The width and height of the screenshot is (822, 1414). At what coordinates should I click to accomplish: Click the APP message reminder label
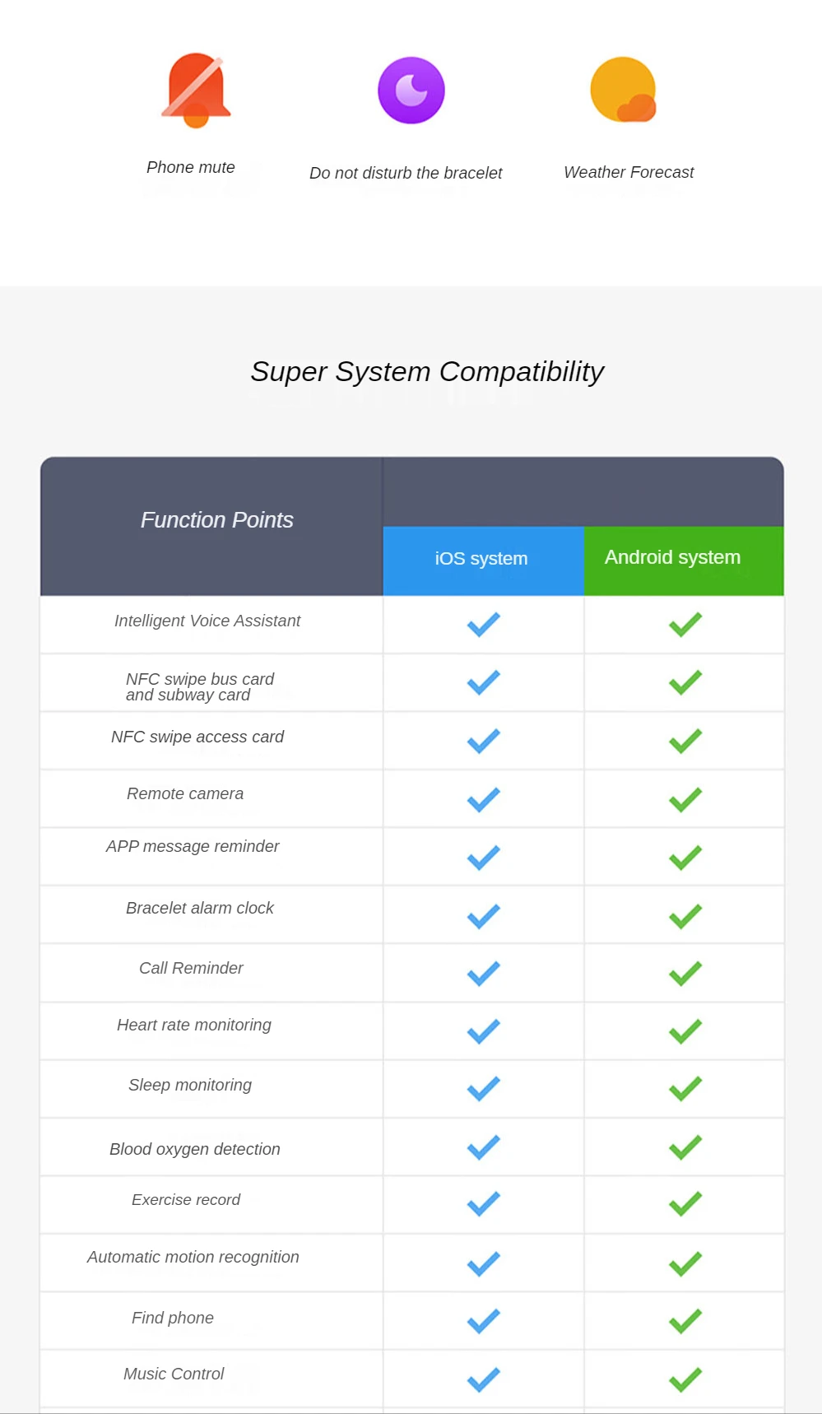click(x=193, y=847)
